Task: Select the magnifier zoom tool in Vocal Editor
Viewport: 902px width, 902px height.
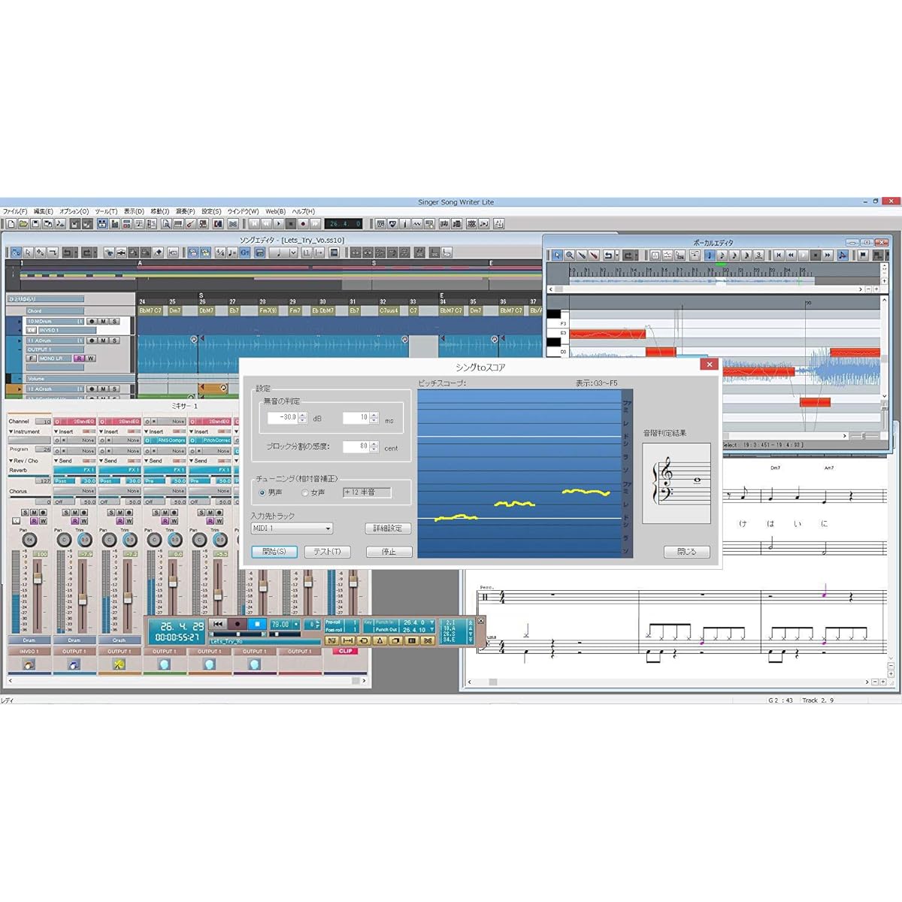Action: pyautogui.click(x=570, y=255)
